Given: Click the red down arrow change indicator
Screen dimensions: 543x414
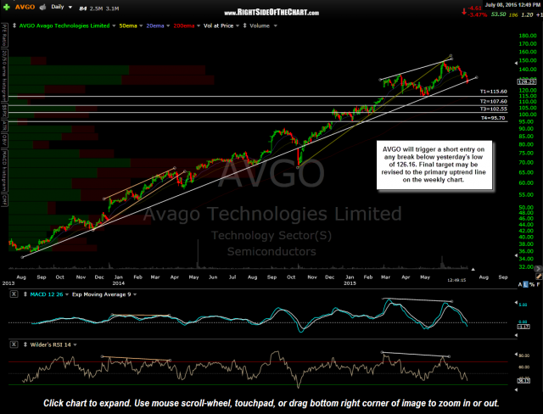Looking at the screenshot, I should click(464, 11).
